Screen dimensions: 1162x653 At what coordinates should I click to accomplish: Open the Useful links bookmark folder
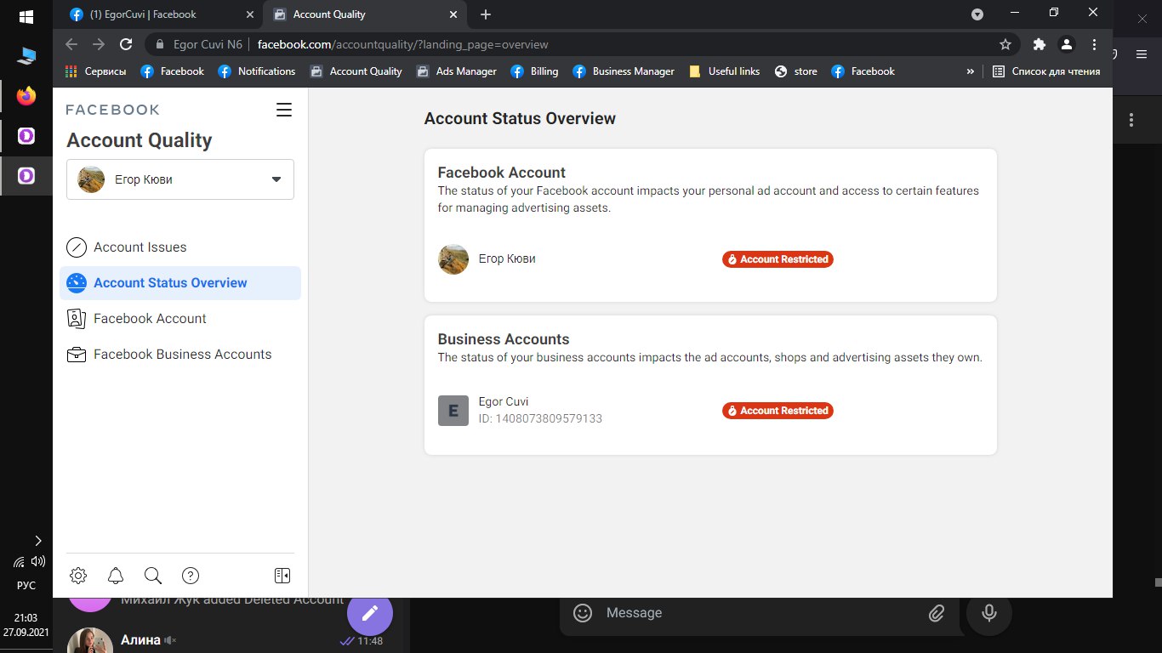(725, 71)
